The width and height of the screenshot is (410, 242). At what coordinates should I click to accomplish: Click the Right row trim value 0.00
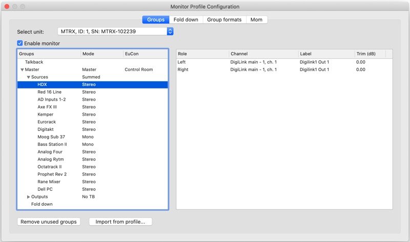[x=361, y=70]
